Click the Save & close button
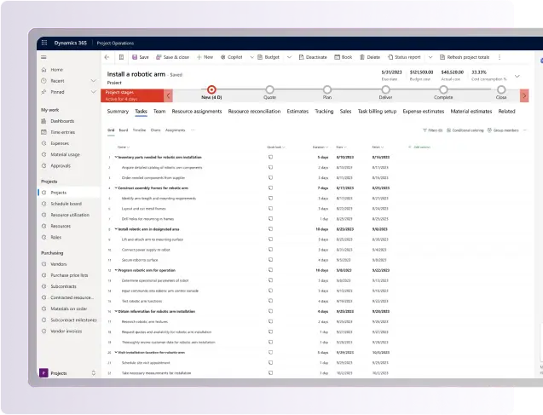This screenshot has width=543, height=415. pyautogui.click(x=176, y=57)
